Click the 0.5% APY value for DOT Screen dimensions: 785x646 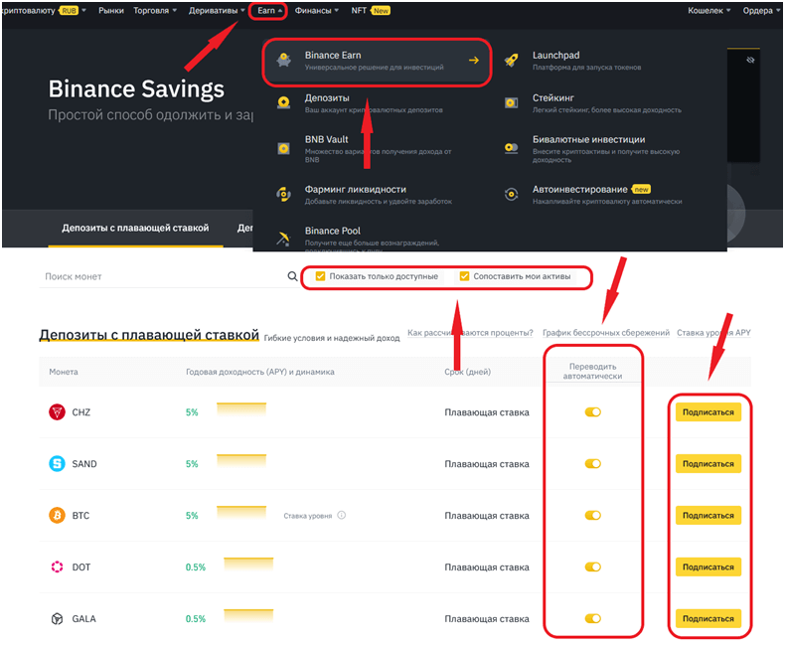click(x=196, y=567)
